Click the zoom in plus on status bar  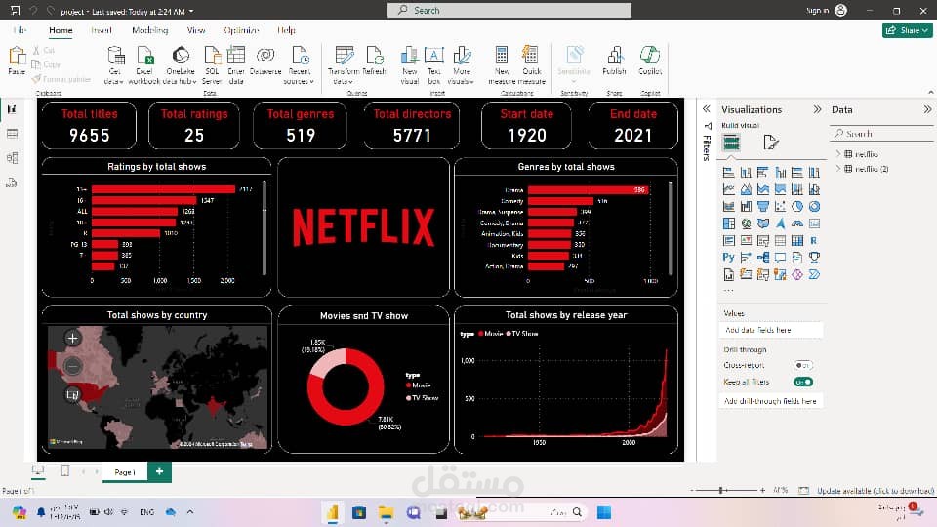[762, 490]
